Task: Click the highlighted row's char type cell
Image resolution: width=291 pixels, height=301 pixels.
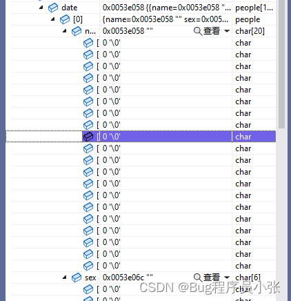Action: [x=243, y=137]
